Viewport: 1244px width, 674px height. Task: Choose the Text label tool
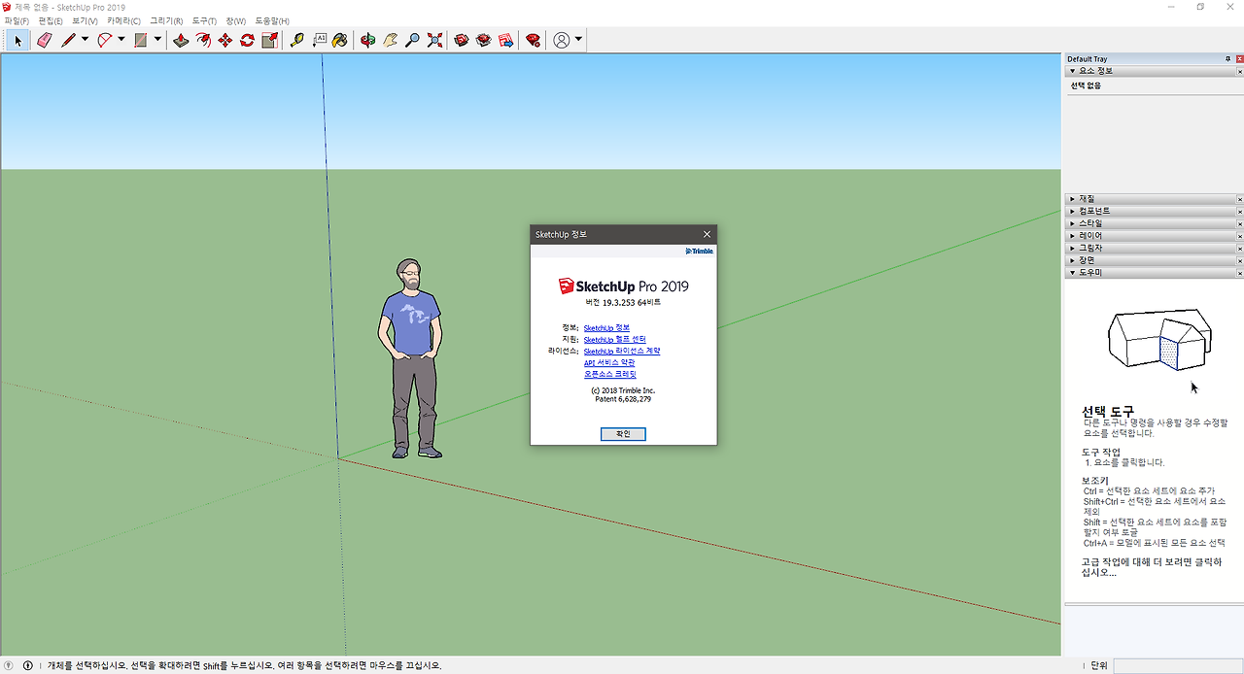pos(319,40)
